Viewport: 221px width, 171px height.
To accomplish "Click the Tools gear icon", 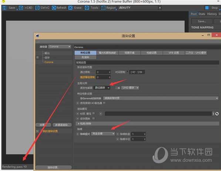I will pyautogui.click(x=87, y=8).
